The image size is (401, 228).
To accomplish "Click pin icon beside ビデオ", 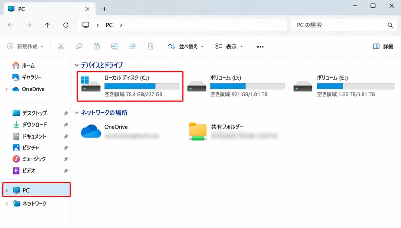I will [x=66, y=171].
